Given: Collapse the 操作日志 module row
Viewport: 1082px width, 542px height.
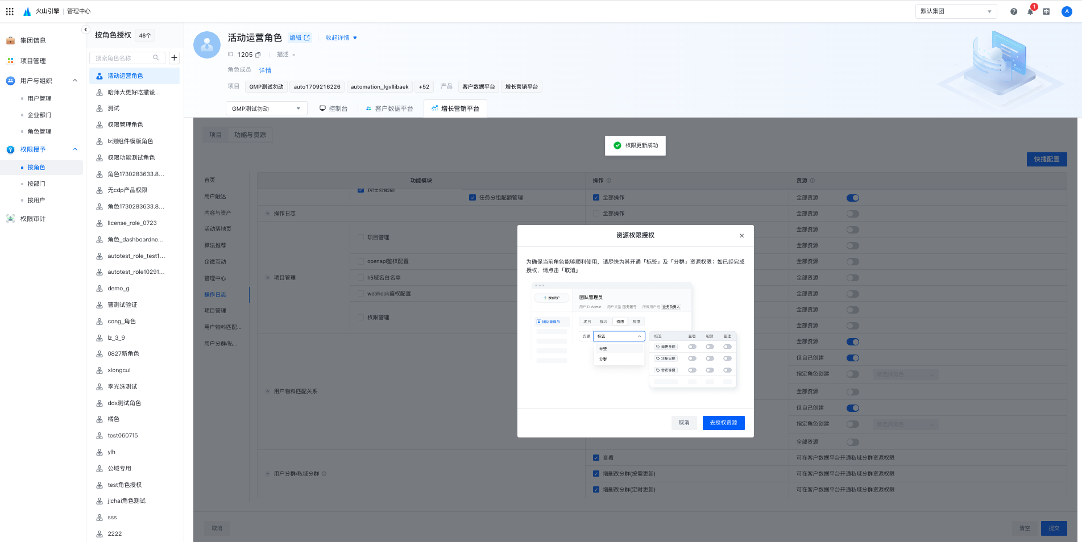Looking at the screenshot, I should coord(268,214).
